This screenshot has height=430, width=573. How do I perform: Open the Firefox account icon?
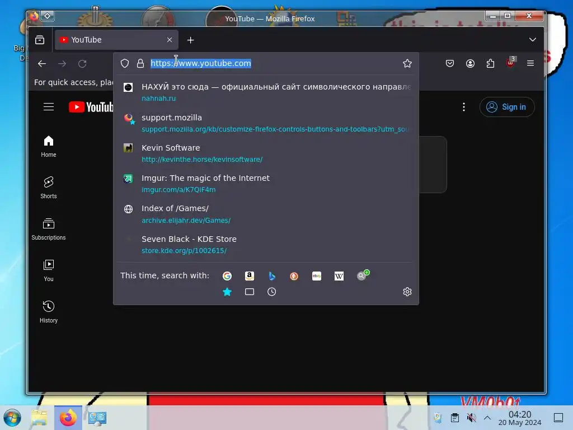(x=470, y=63)
